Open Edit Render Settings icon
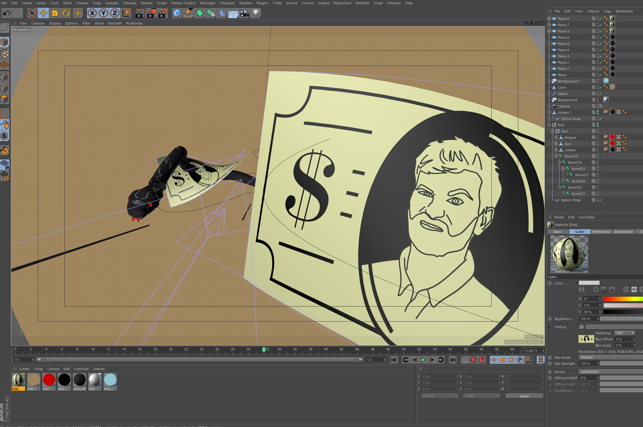The height and width of the screenshot is (427, 643). pos(162,13)
